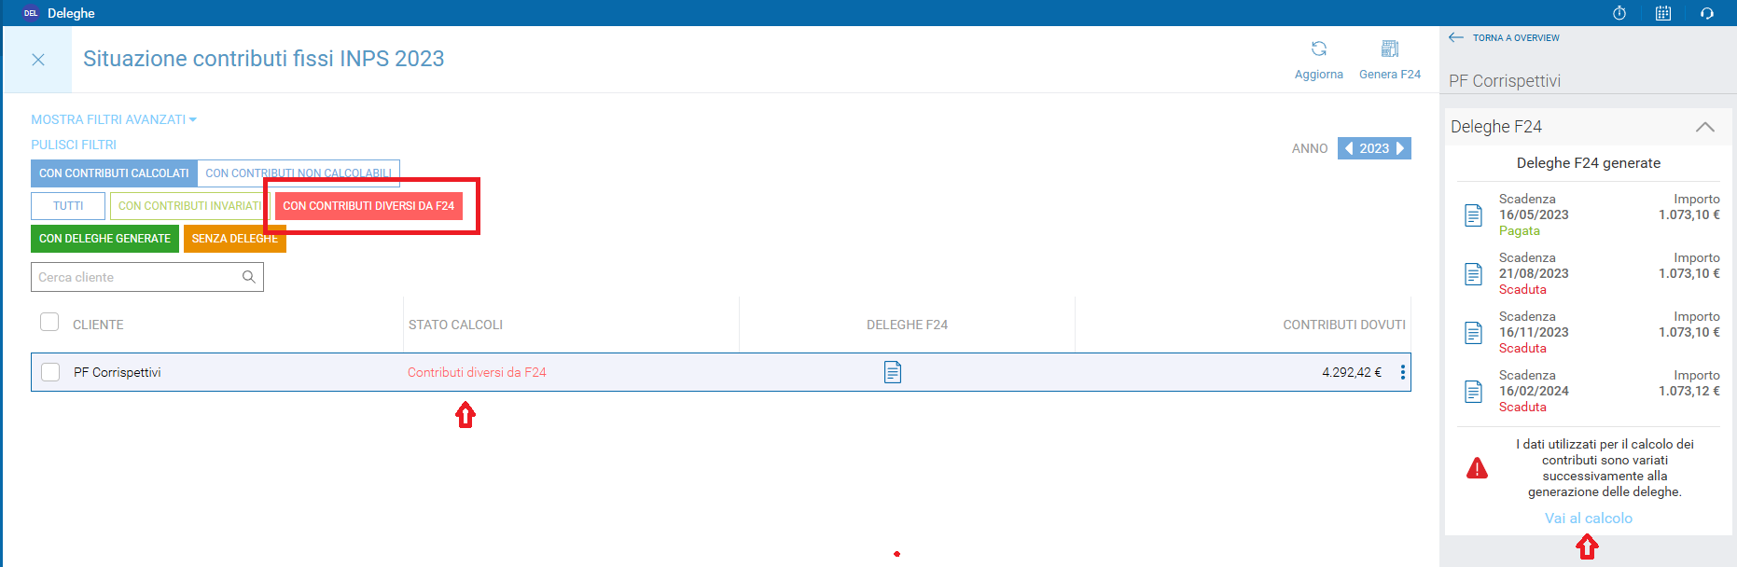Tick the select-all checkbox in the header

[x=49, y=322]
